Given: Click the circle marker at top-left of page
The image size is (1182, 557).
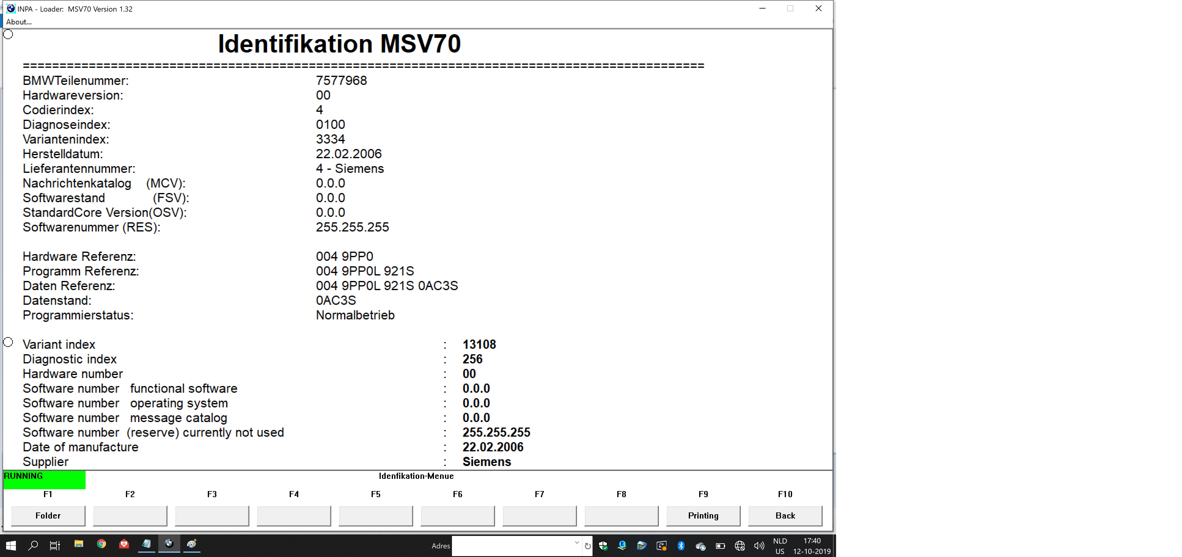Looking at the screenshot, I should tap(8, 35).
